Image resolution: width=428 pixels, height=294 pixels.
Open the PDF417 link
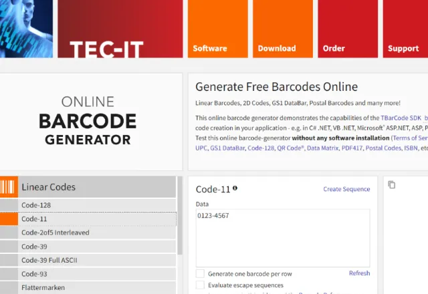352,148
